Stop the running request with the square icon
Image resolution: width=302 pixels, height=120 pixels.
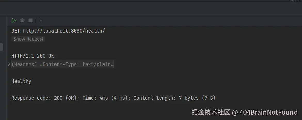[30, 20]
